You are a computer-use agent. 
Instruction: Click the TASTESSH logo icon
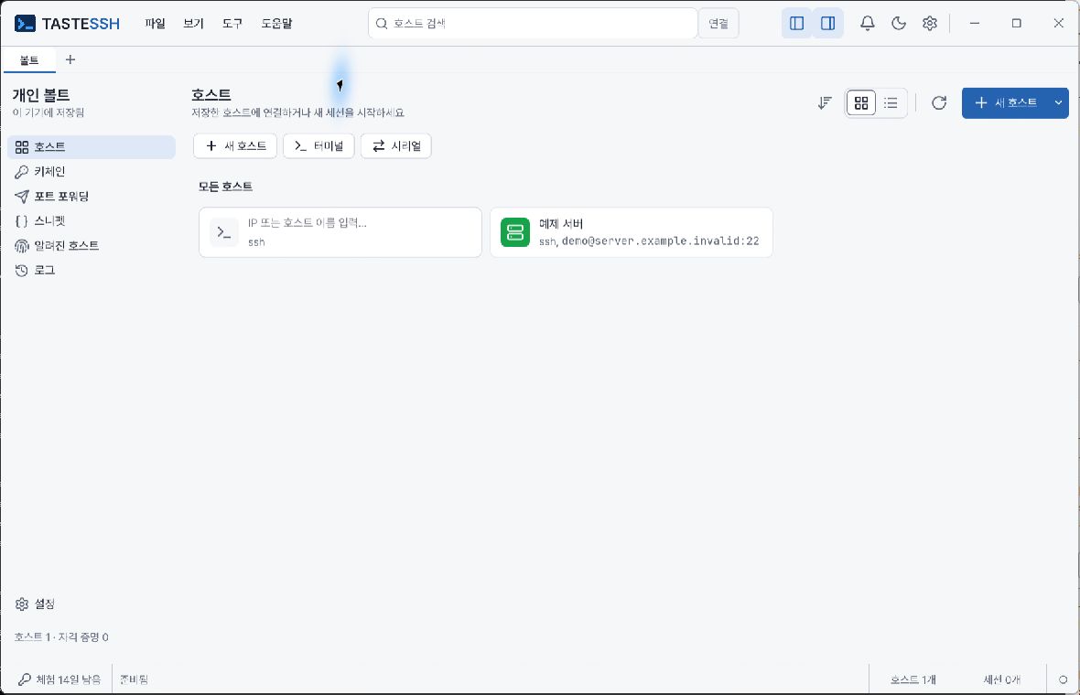click(x=25, y=24)
